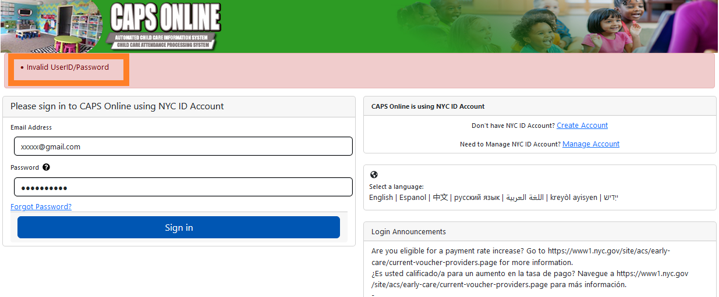The height and width of the screenshot is (297, 719).
Task: Click the 'Need to Manage NYC ID Account?' text
Action: pyautogui.click(x=510, y=144)
